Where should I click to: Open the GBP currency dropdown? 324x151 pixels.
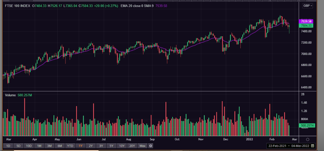point(307,6)
